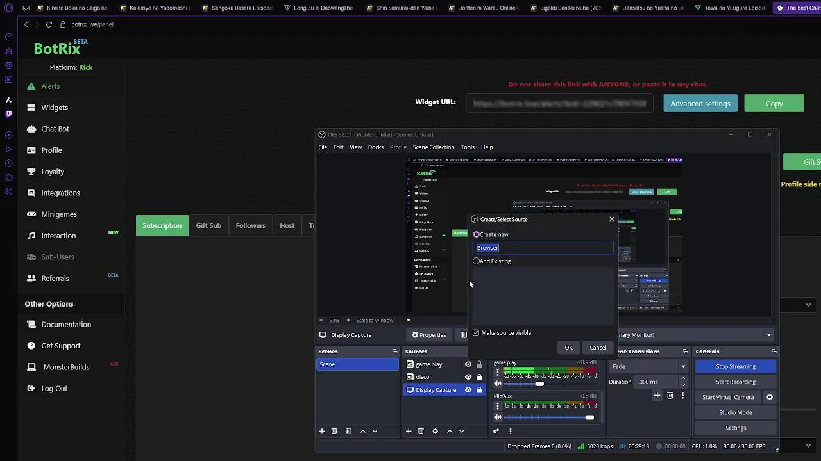Delete selected source with Sources trash icon
Screen dimensions: 821x461
(421, 431)
